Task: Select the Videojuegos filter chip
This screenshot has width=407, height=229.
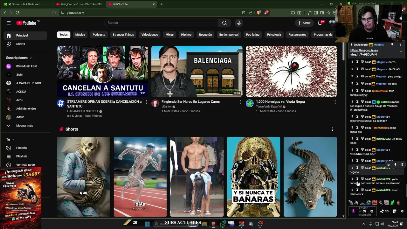Action: 150,35
